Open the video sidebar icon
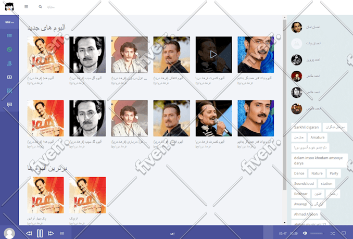Image resolution: width=353 pixels, height=239 pixels. coord(9,77)
